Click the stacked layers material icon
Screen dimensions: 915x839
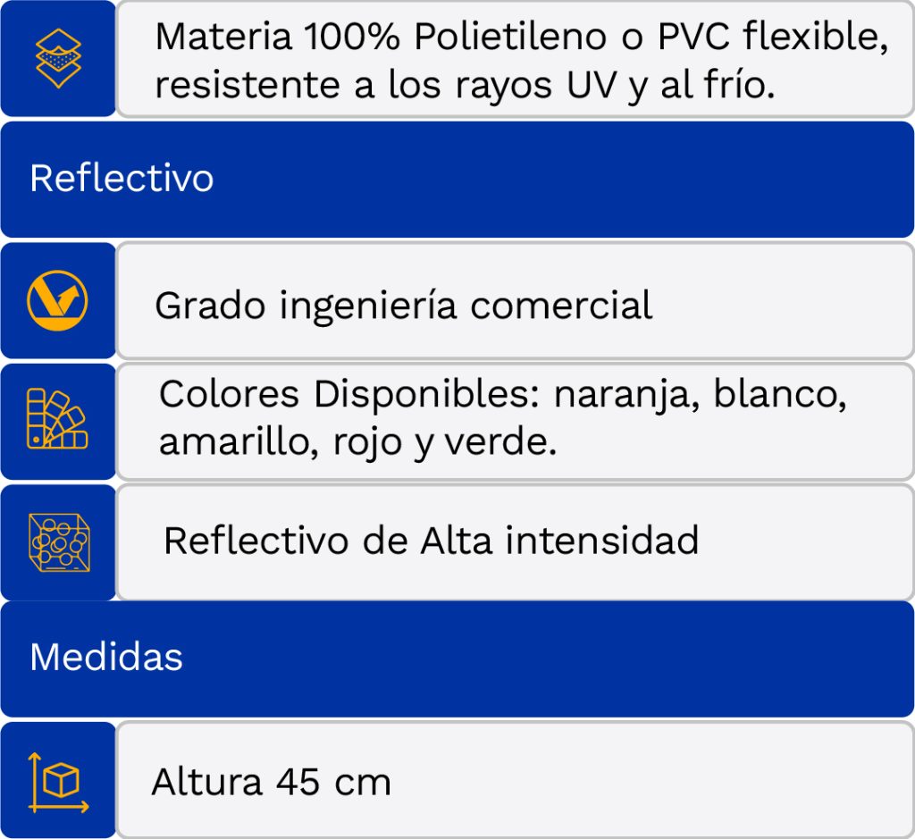coord(57,59)
